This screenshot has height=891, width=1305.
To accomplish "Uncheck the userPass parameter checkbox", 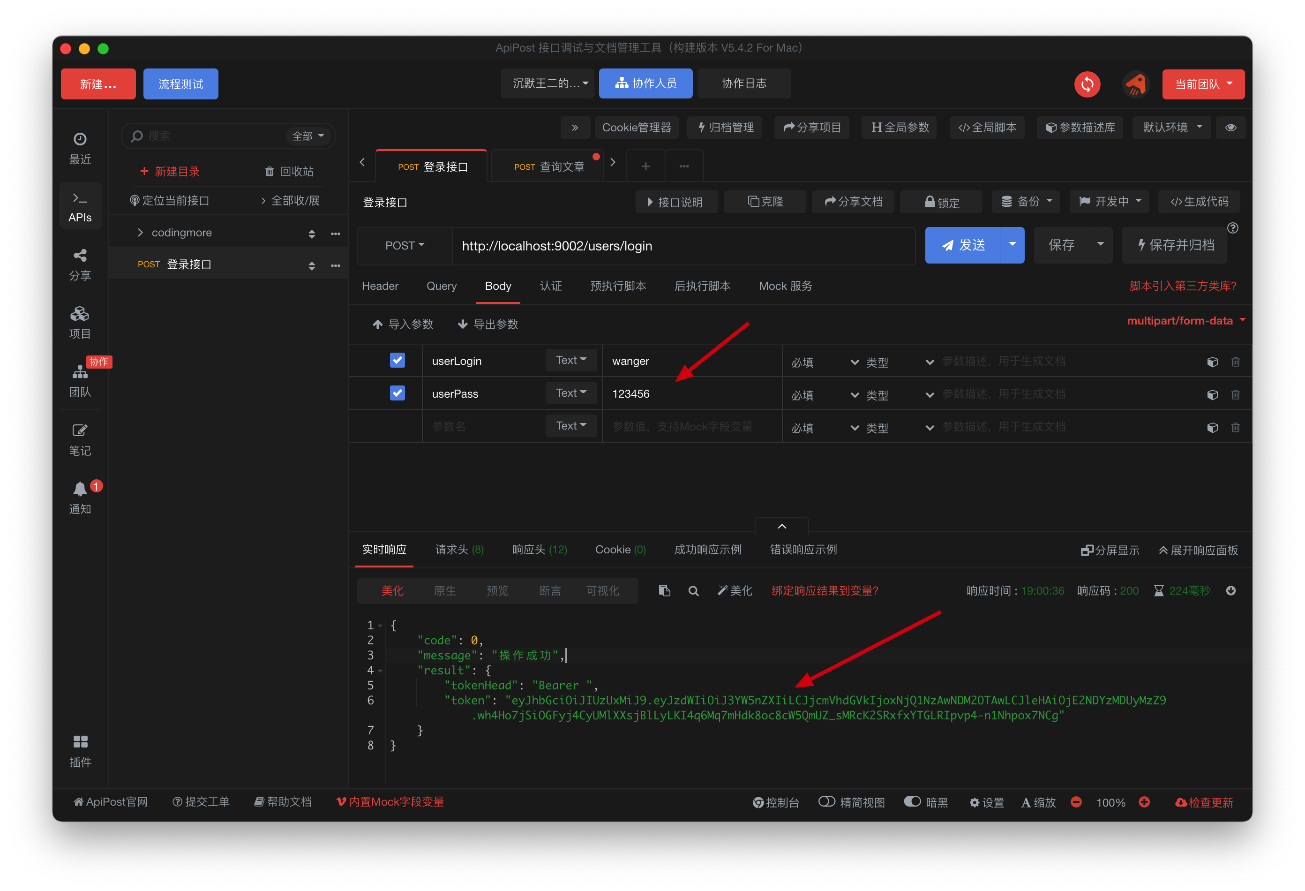I will 397,393.
